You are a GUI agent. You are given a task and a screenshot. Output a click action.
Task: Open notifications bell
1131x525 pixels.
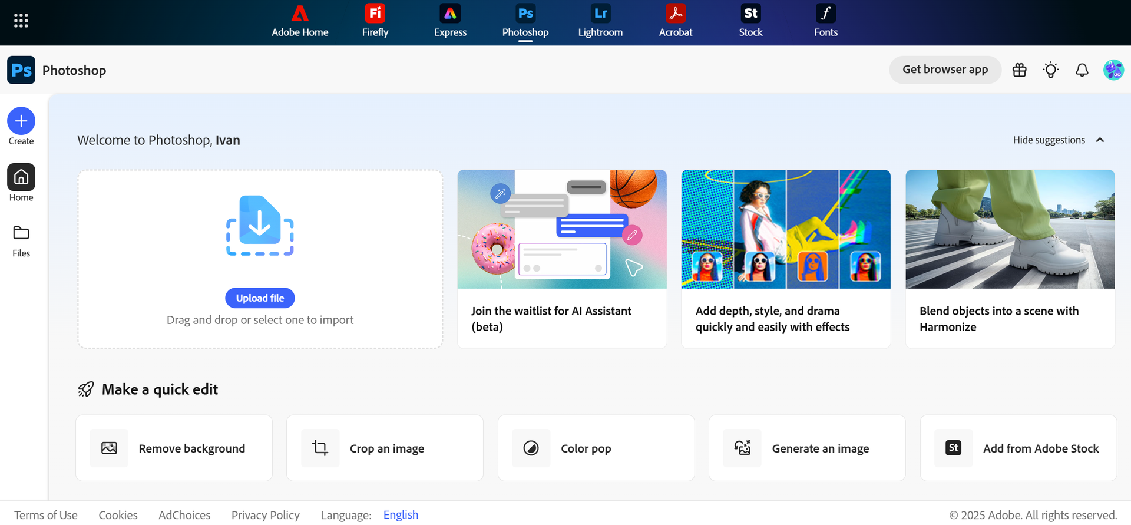point(1082,70)
